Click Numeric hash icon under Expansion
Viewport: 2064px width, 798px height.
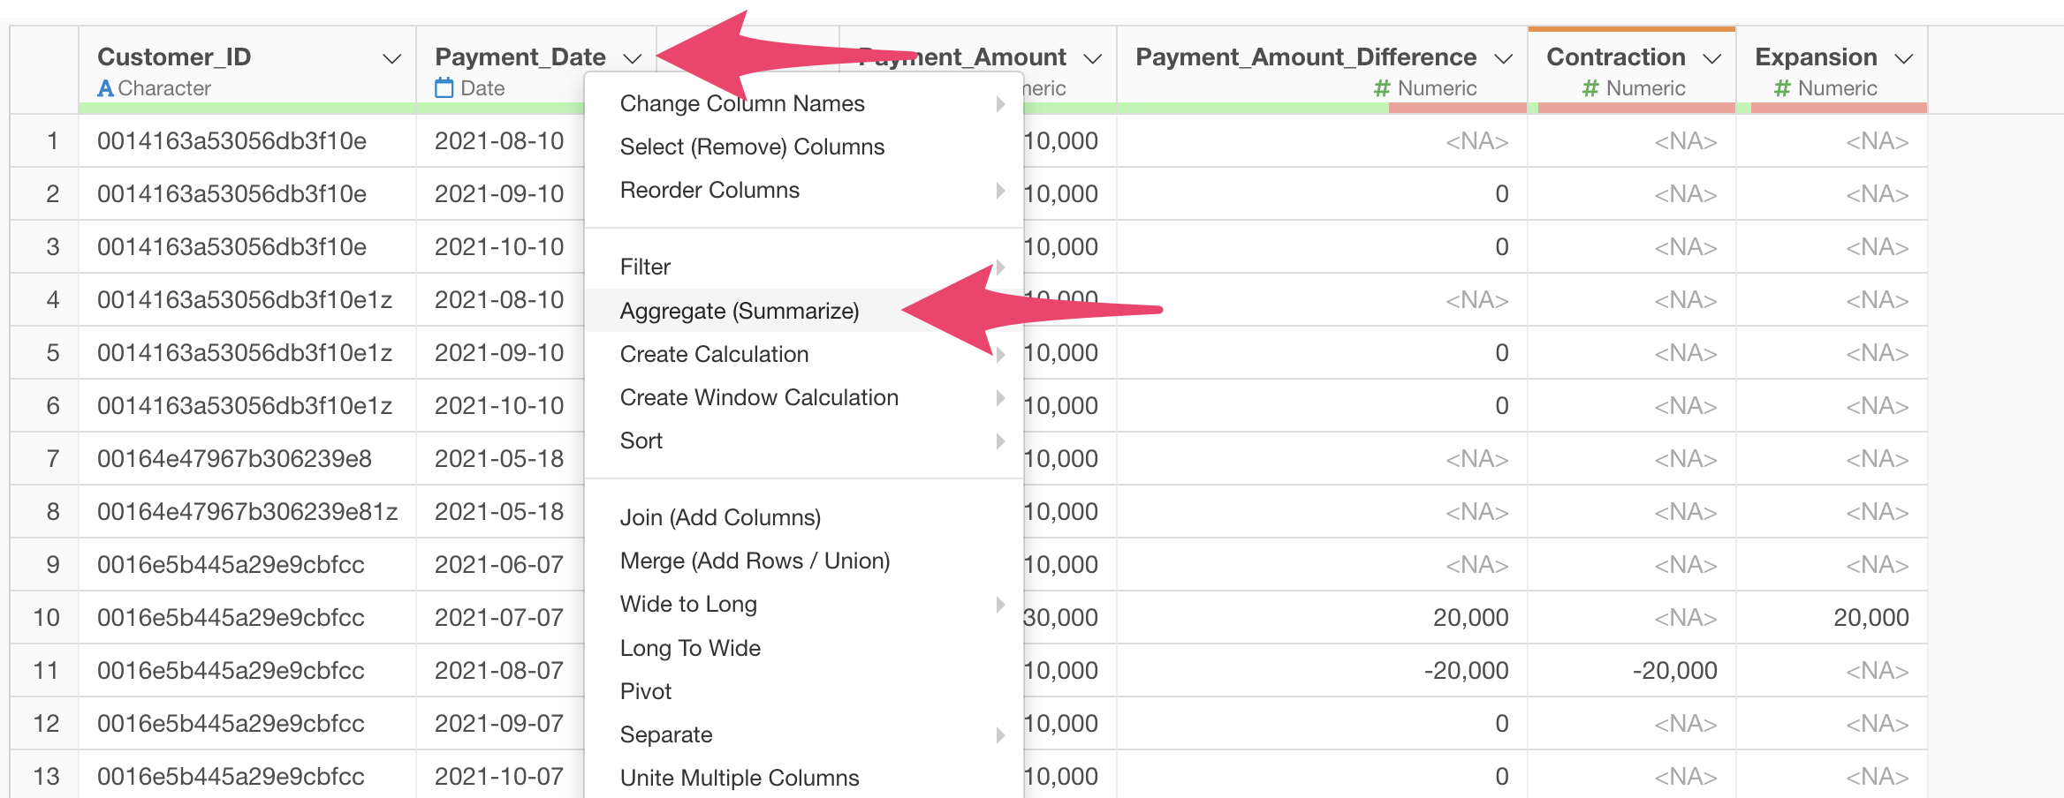(1782, 88)
